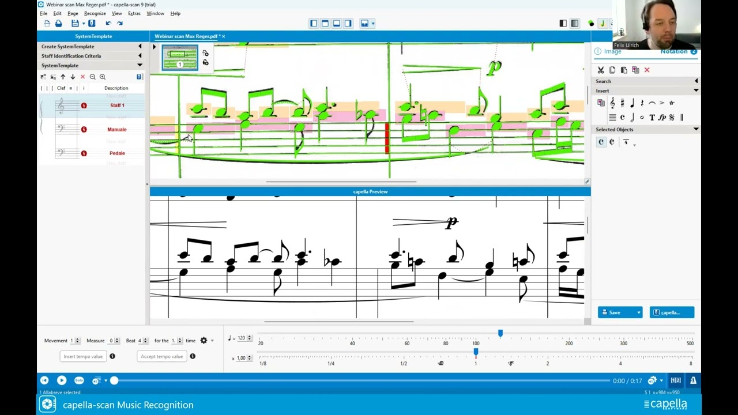The height and width of the screenshot is (415, 738).
Task: Open the Extras menu
Action: [134, 13]
